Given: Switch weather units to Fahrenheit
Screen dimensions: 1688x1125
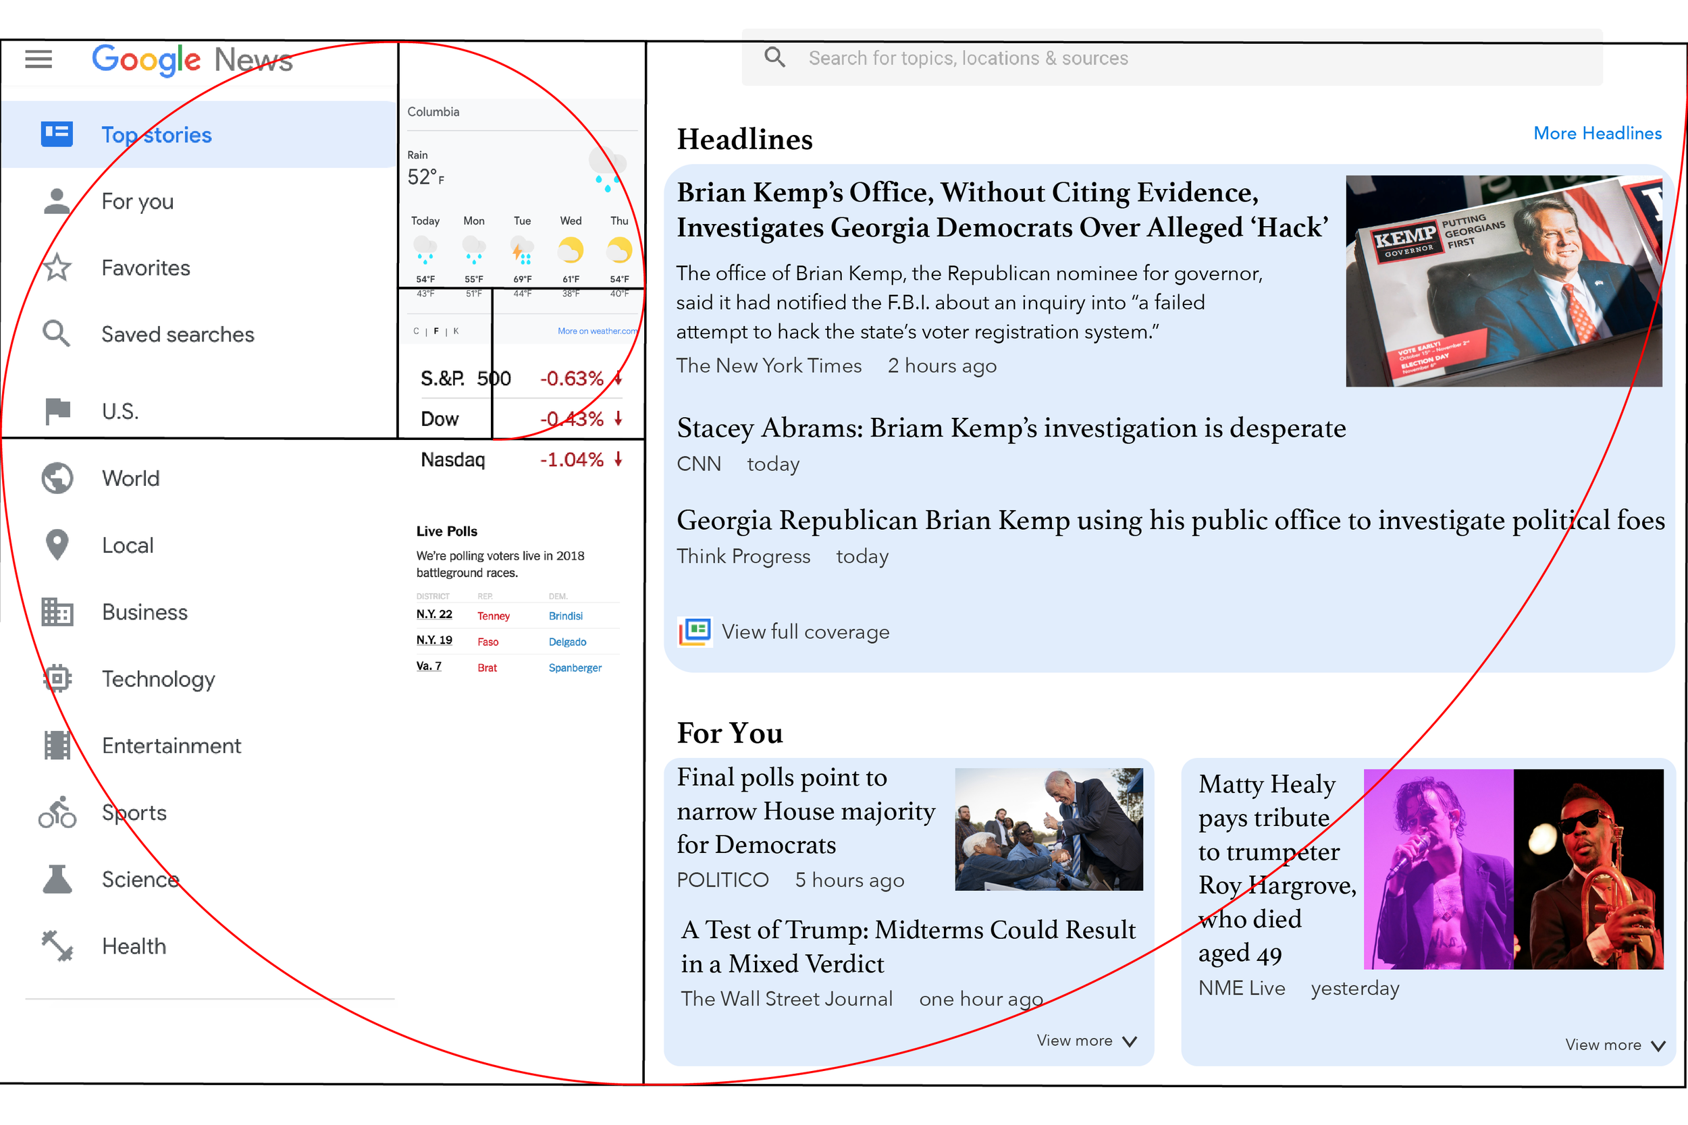Looking at the screenshot, I should [436, 331].
